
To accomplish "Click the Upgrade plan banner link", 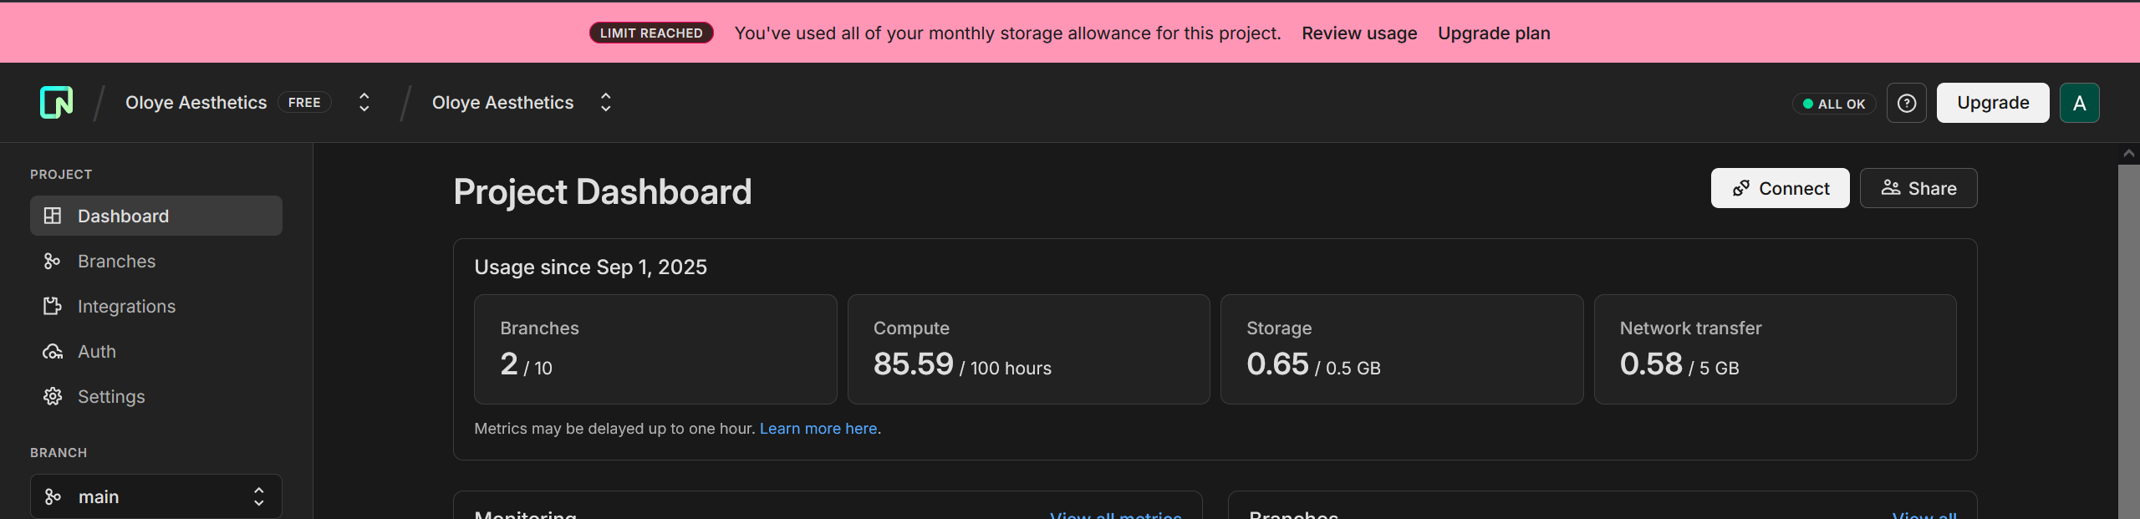I will tap(1494, 33).
